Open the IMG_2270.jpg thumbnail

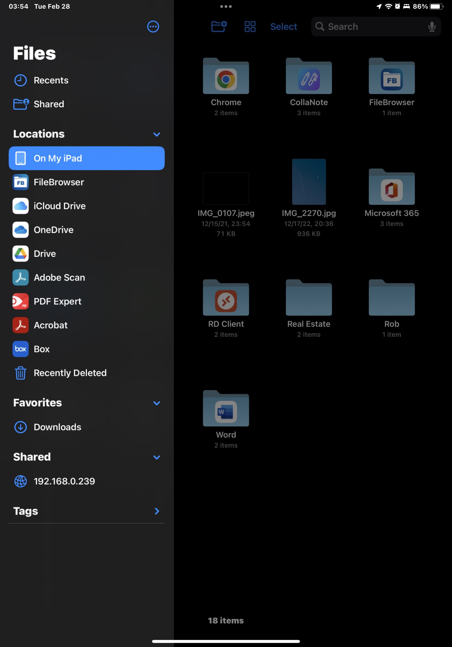pyautogui.click(x=309, y=182)
